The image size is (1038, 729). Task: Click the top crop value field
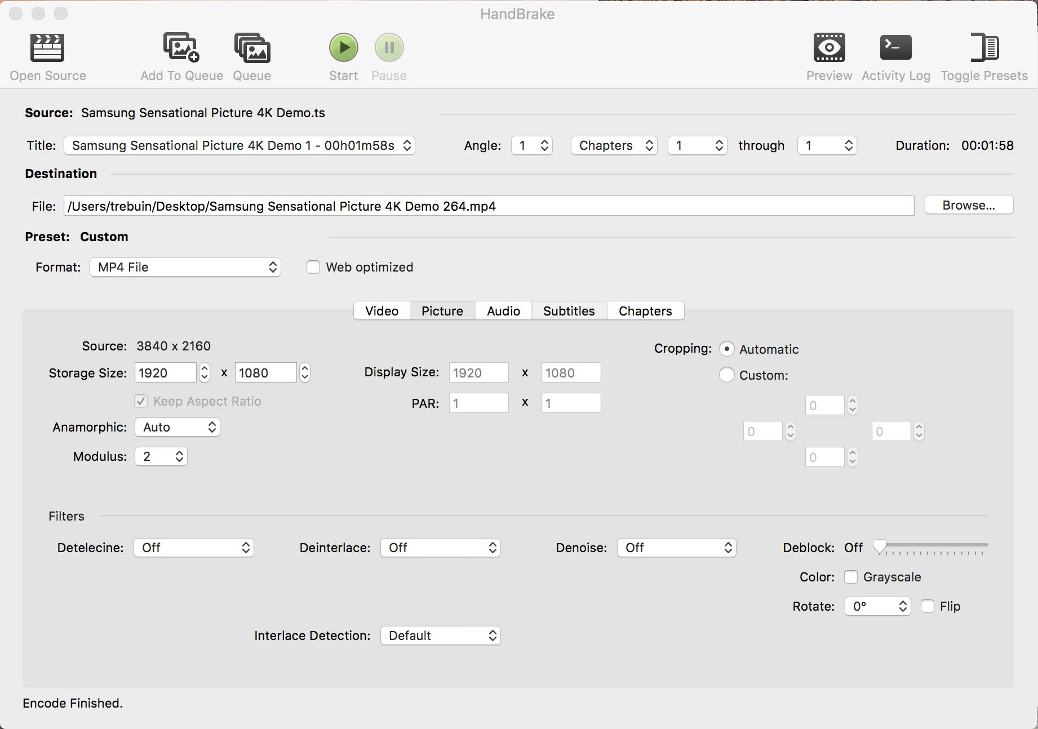(x=825, y=406)
